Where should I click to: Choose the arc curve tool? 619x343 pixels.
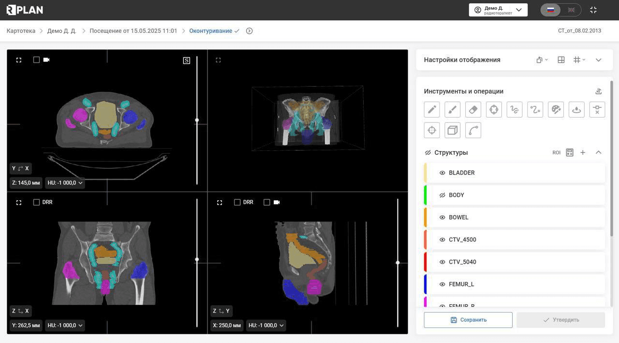[473, 130]
